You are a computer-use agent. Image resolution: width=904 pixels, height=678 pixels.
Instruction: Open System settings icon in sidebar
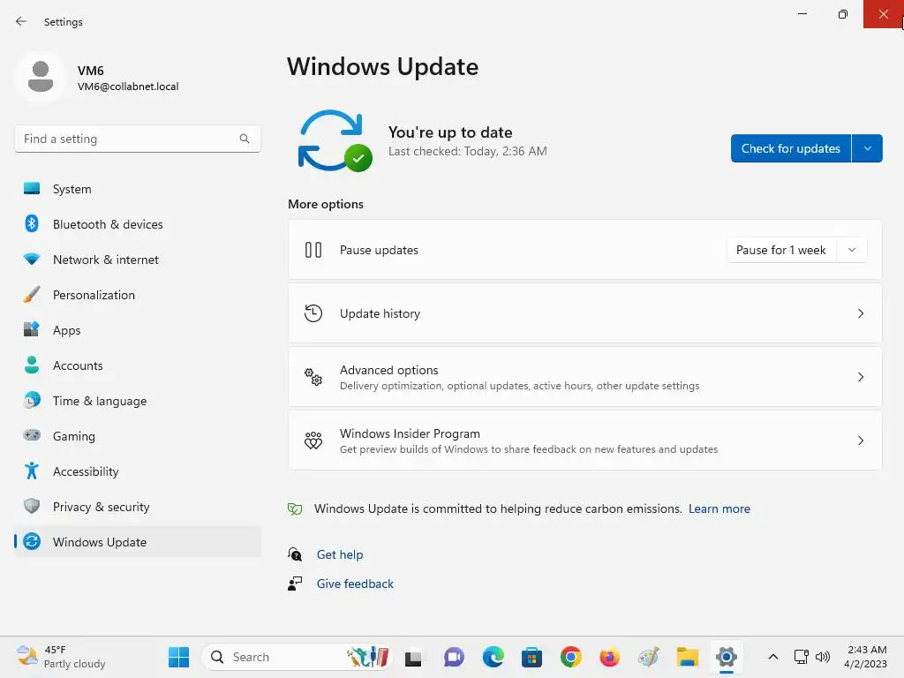[x=32, y=189]
